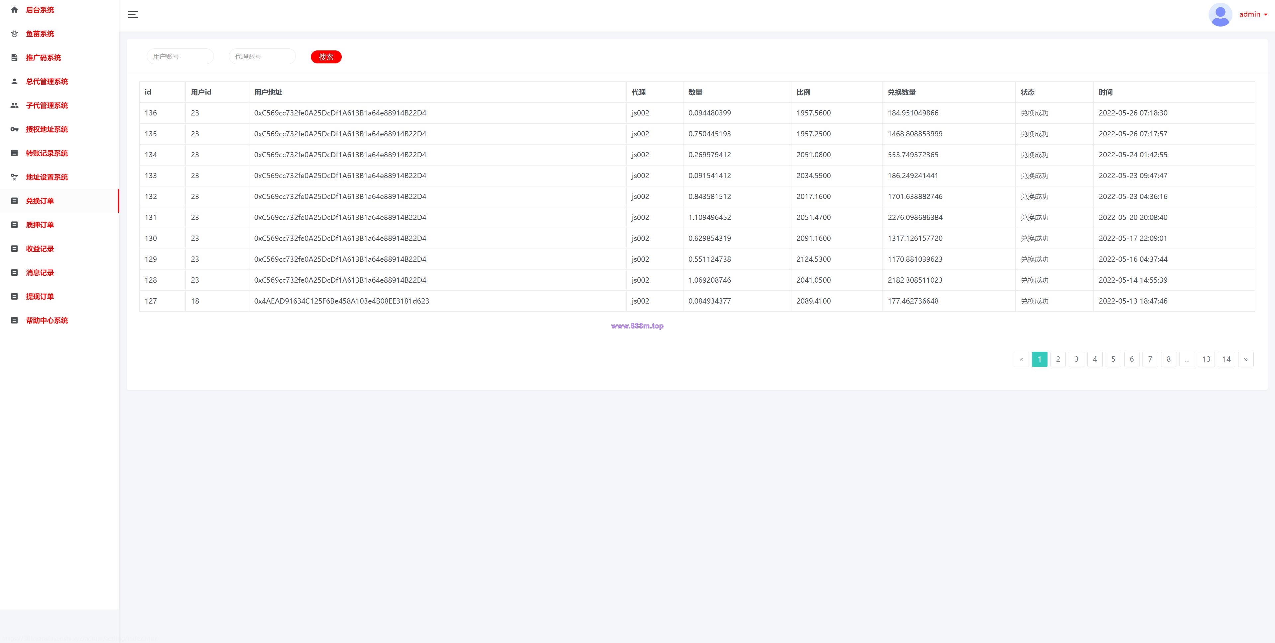Open 转账记录系统 page
The height and width of the screenshot is (643, 1275).
(59, 153)
